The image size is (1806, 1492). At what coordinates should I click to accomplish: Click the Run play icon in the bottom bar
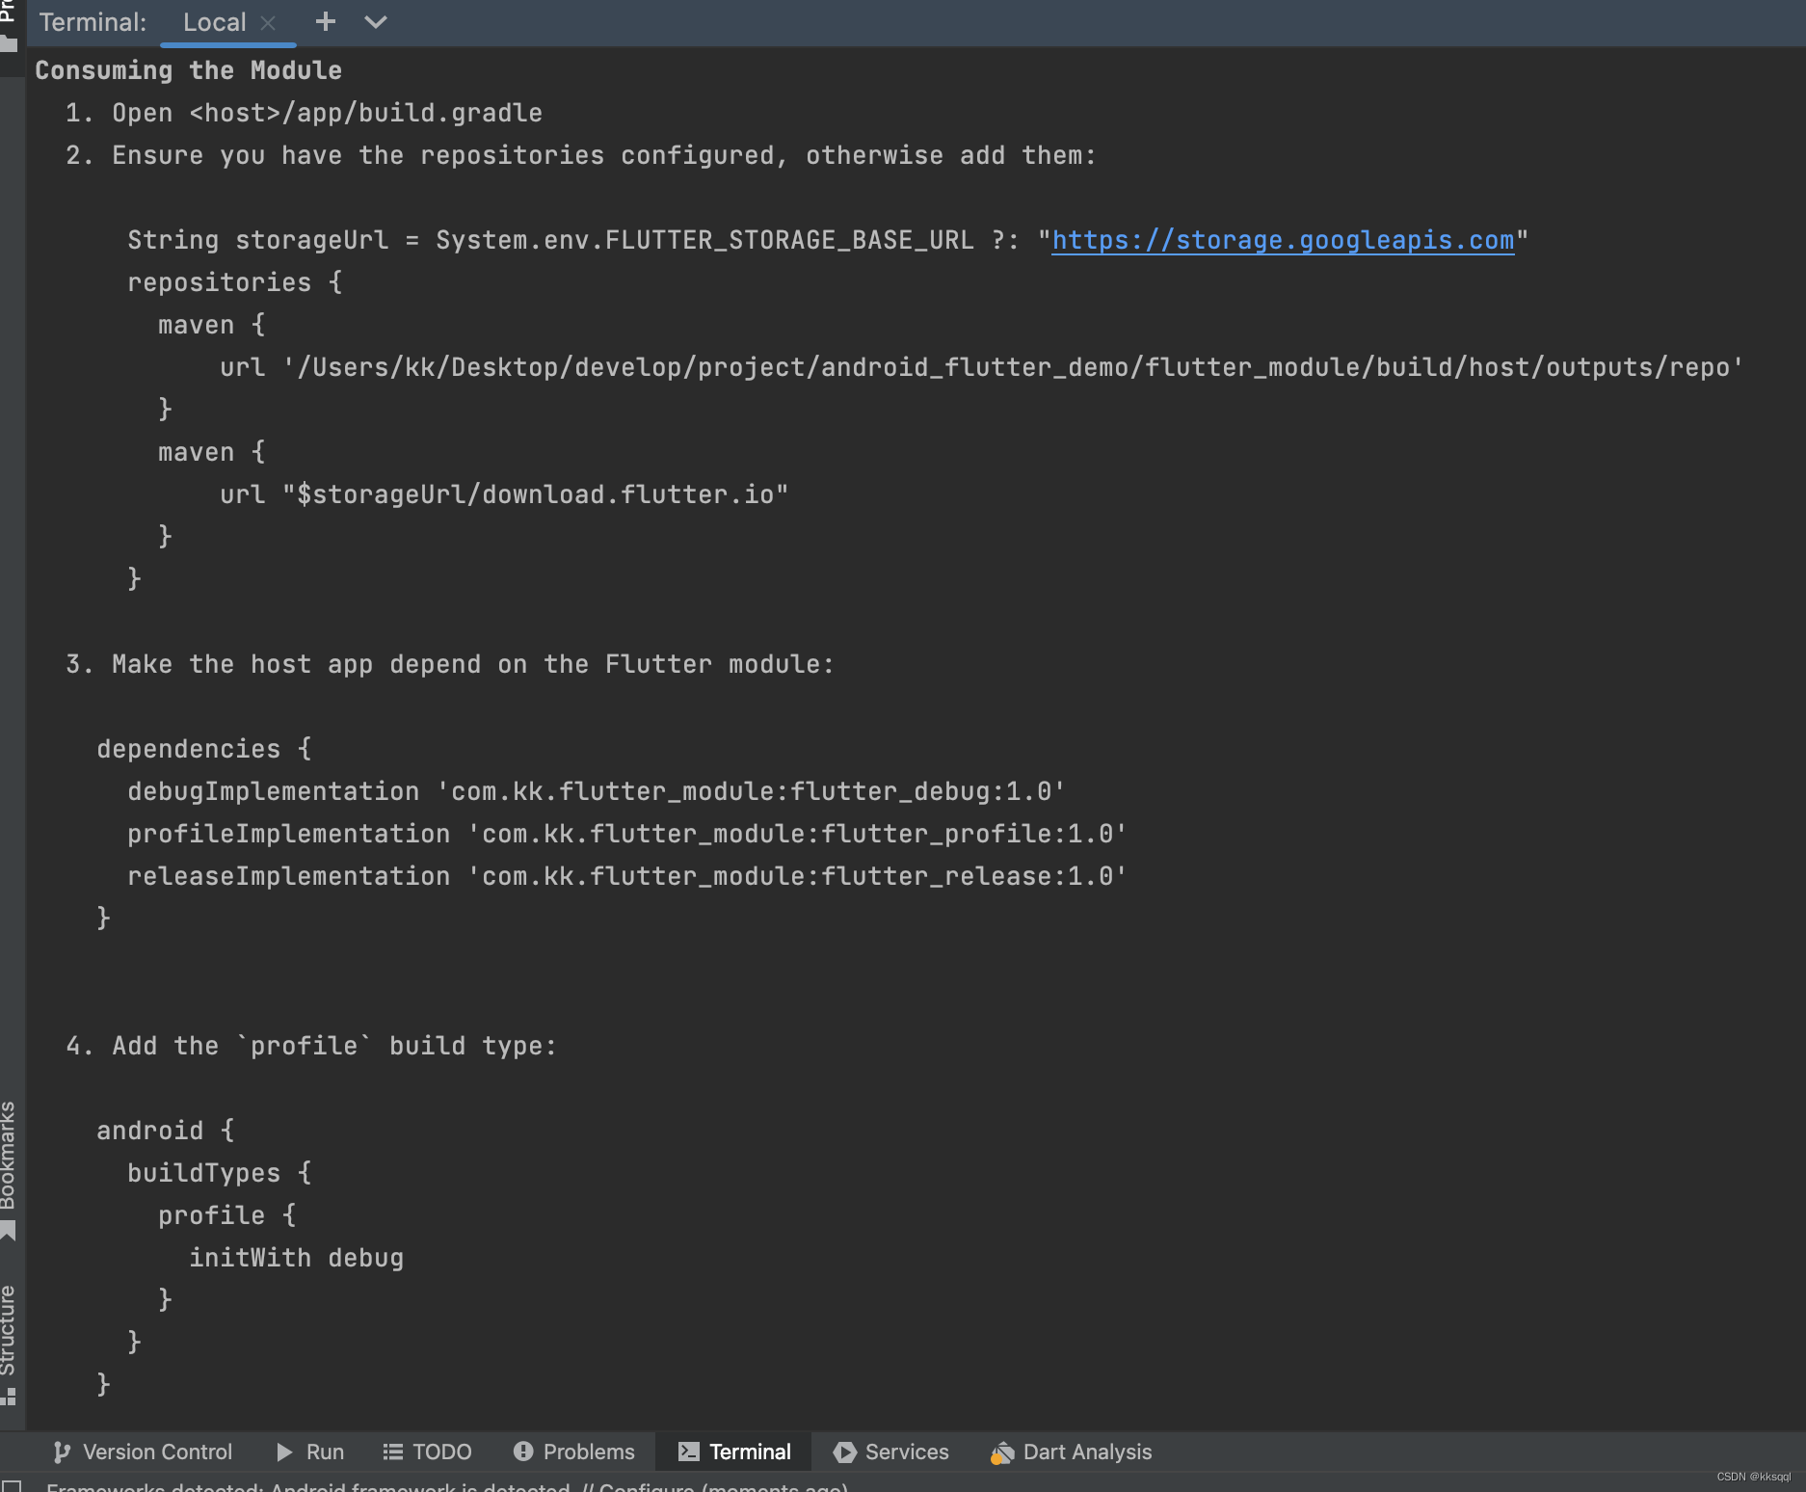pos(283,1452)
